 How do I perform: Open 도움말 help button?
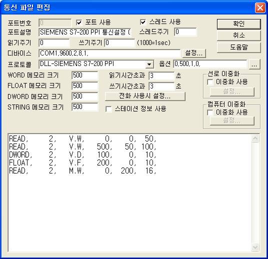(239, 47)
